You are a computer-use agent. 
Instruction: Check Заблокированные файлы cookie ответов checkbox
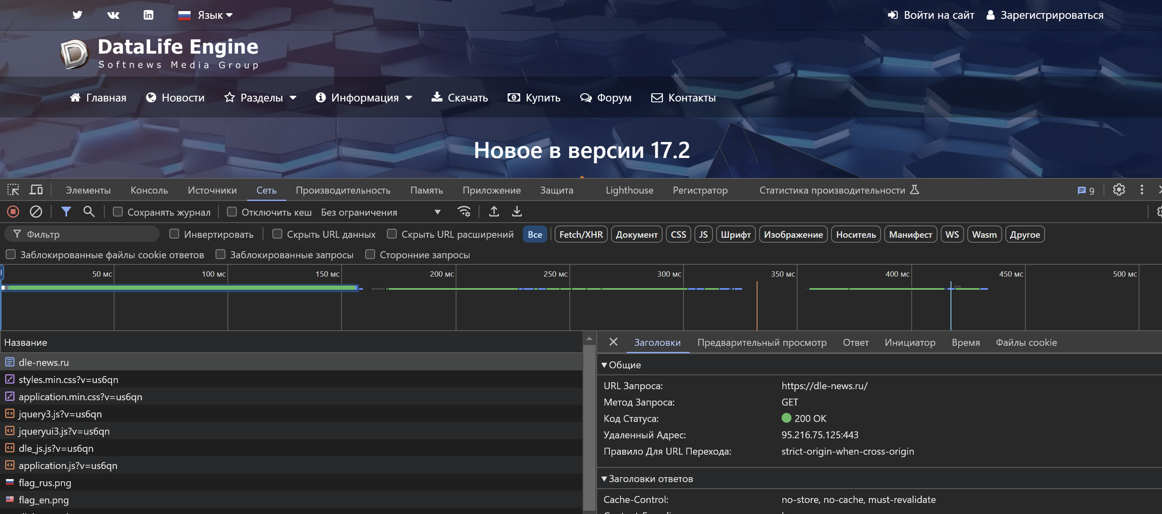[10, 255]
